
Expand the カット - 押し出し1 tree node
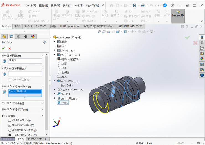tap(55, 98)
